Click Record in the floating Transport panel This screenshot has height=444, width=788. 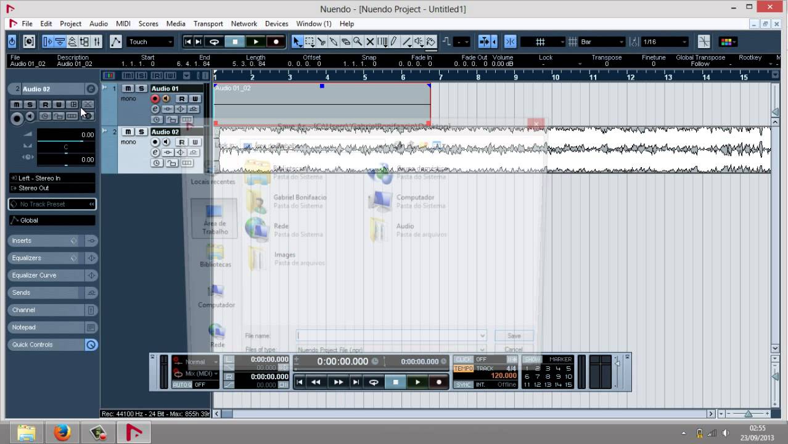[439, 382]
